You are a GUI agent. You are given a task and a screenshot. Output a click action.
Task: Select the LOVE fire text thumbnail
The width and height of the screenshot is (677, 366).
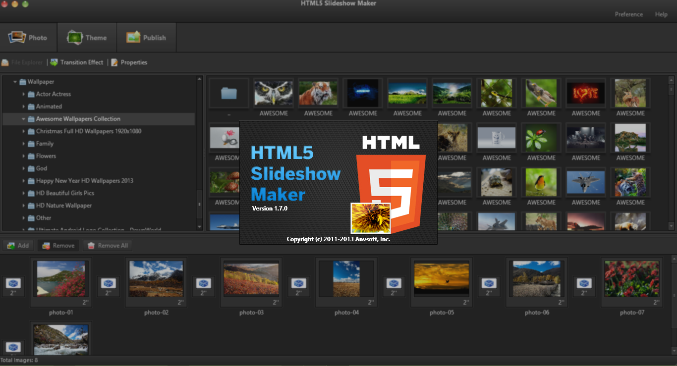click(586, 93)
